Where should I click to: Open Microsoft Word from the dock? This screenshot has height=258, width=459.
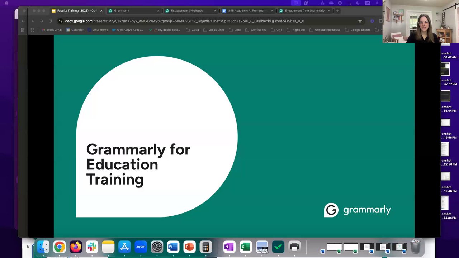[x=173, y=247]
